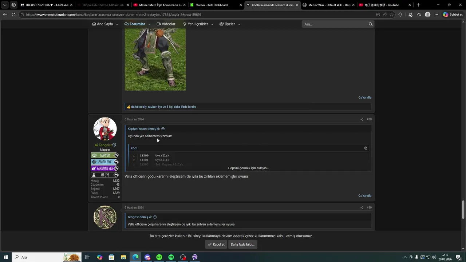Open permalink #39
Viewport: 466px width, 262px height.
click(x=369, y=208)
